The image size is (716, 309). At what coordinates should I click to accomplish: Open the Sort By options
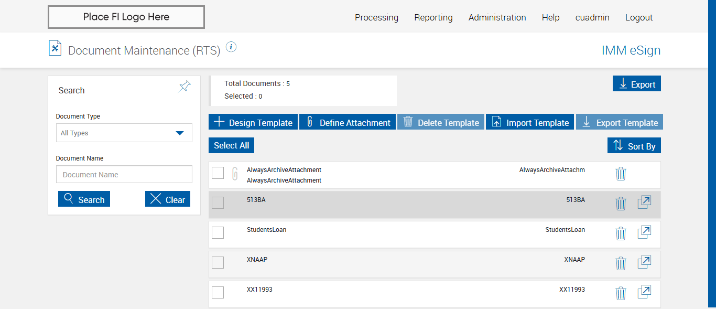pos(634,146)
